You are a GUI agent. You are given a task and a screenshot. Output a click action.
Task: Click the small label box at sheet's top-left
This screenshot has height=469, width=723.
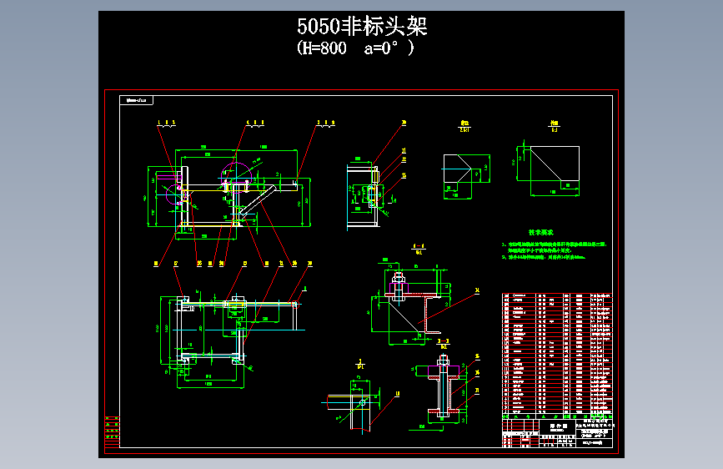point(136,100)
